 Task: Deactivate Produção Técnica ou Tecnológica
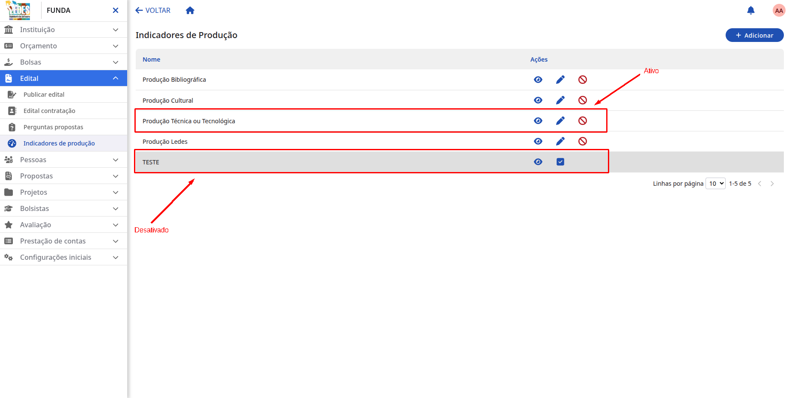[583, 121]
